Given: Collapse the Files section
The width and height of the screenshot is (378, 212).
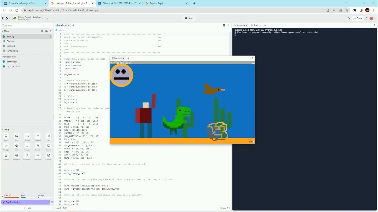Looking at the screenshot, I should 2,31.
